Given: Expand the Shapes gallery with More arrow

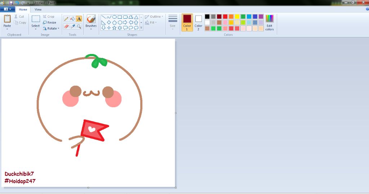Looking at the screenshot, I should (141, 28).
